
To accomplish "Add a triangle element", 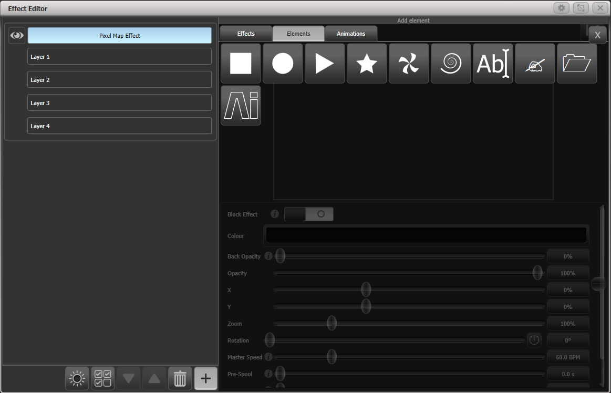I will pyautogui.click(x=324, y=63).
